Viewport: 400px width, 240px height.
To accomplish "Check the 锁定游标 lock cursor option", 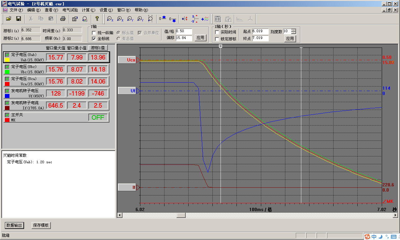I will [217, 39].
